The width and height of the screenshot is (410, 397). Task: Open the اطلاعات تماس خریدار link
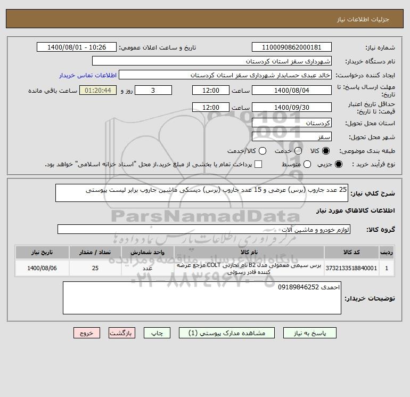point(88,75)
